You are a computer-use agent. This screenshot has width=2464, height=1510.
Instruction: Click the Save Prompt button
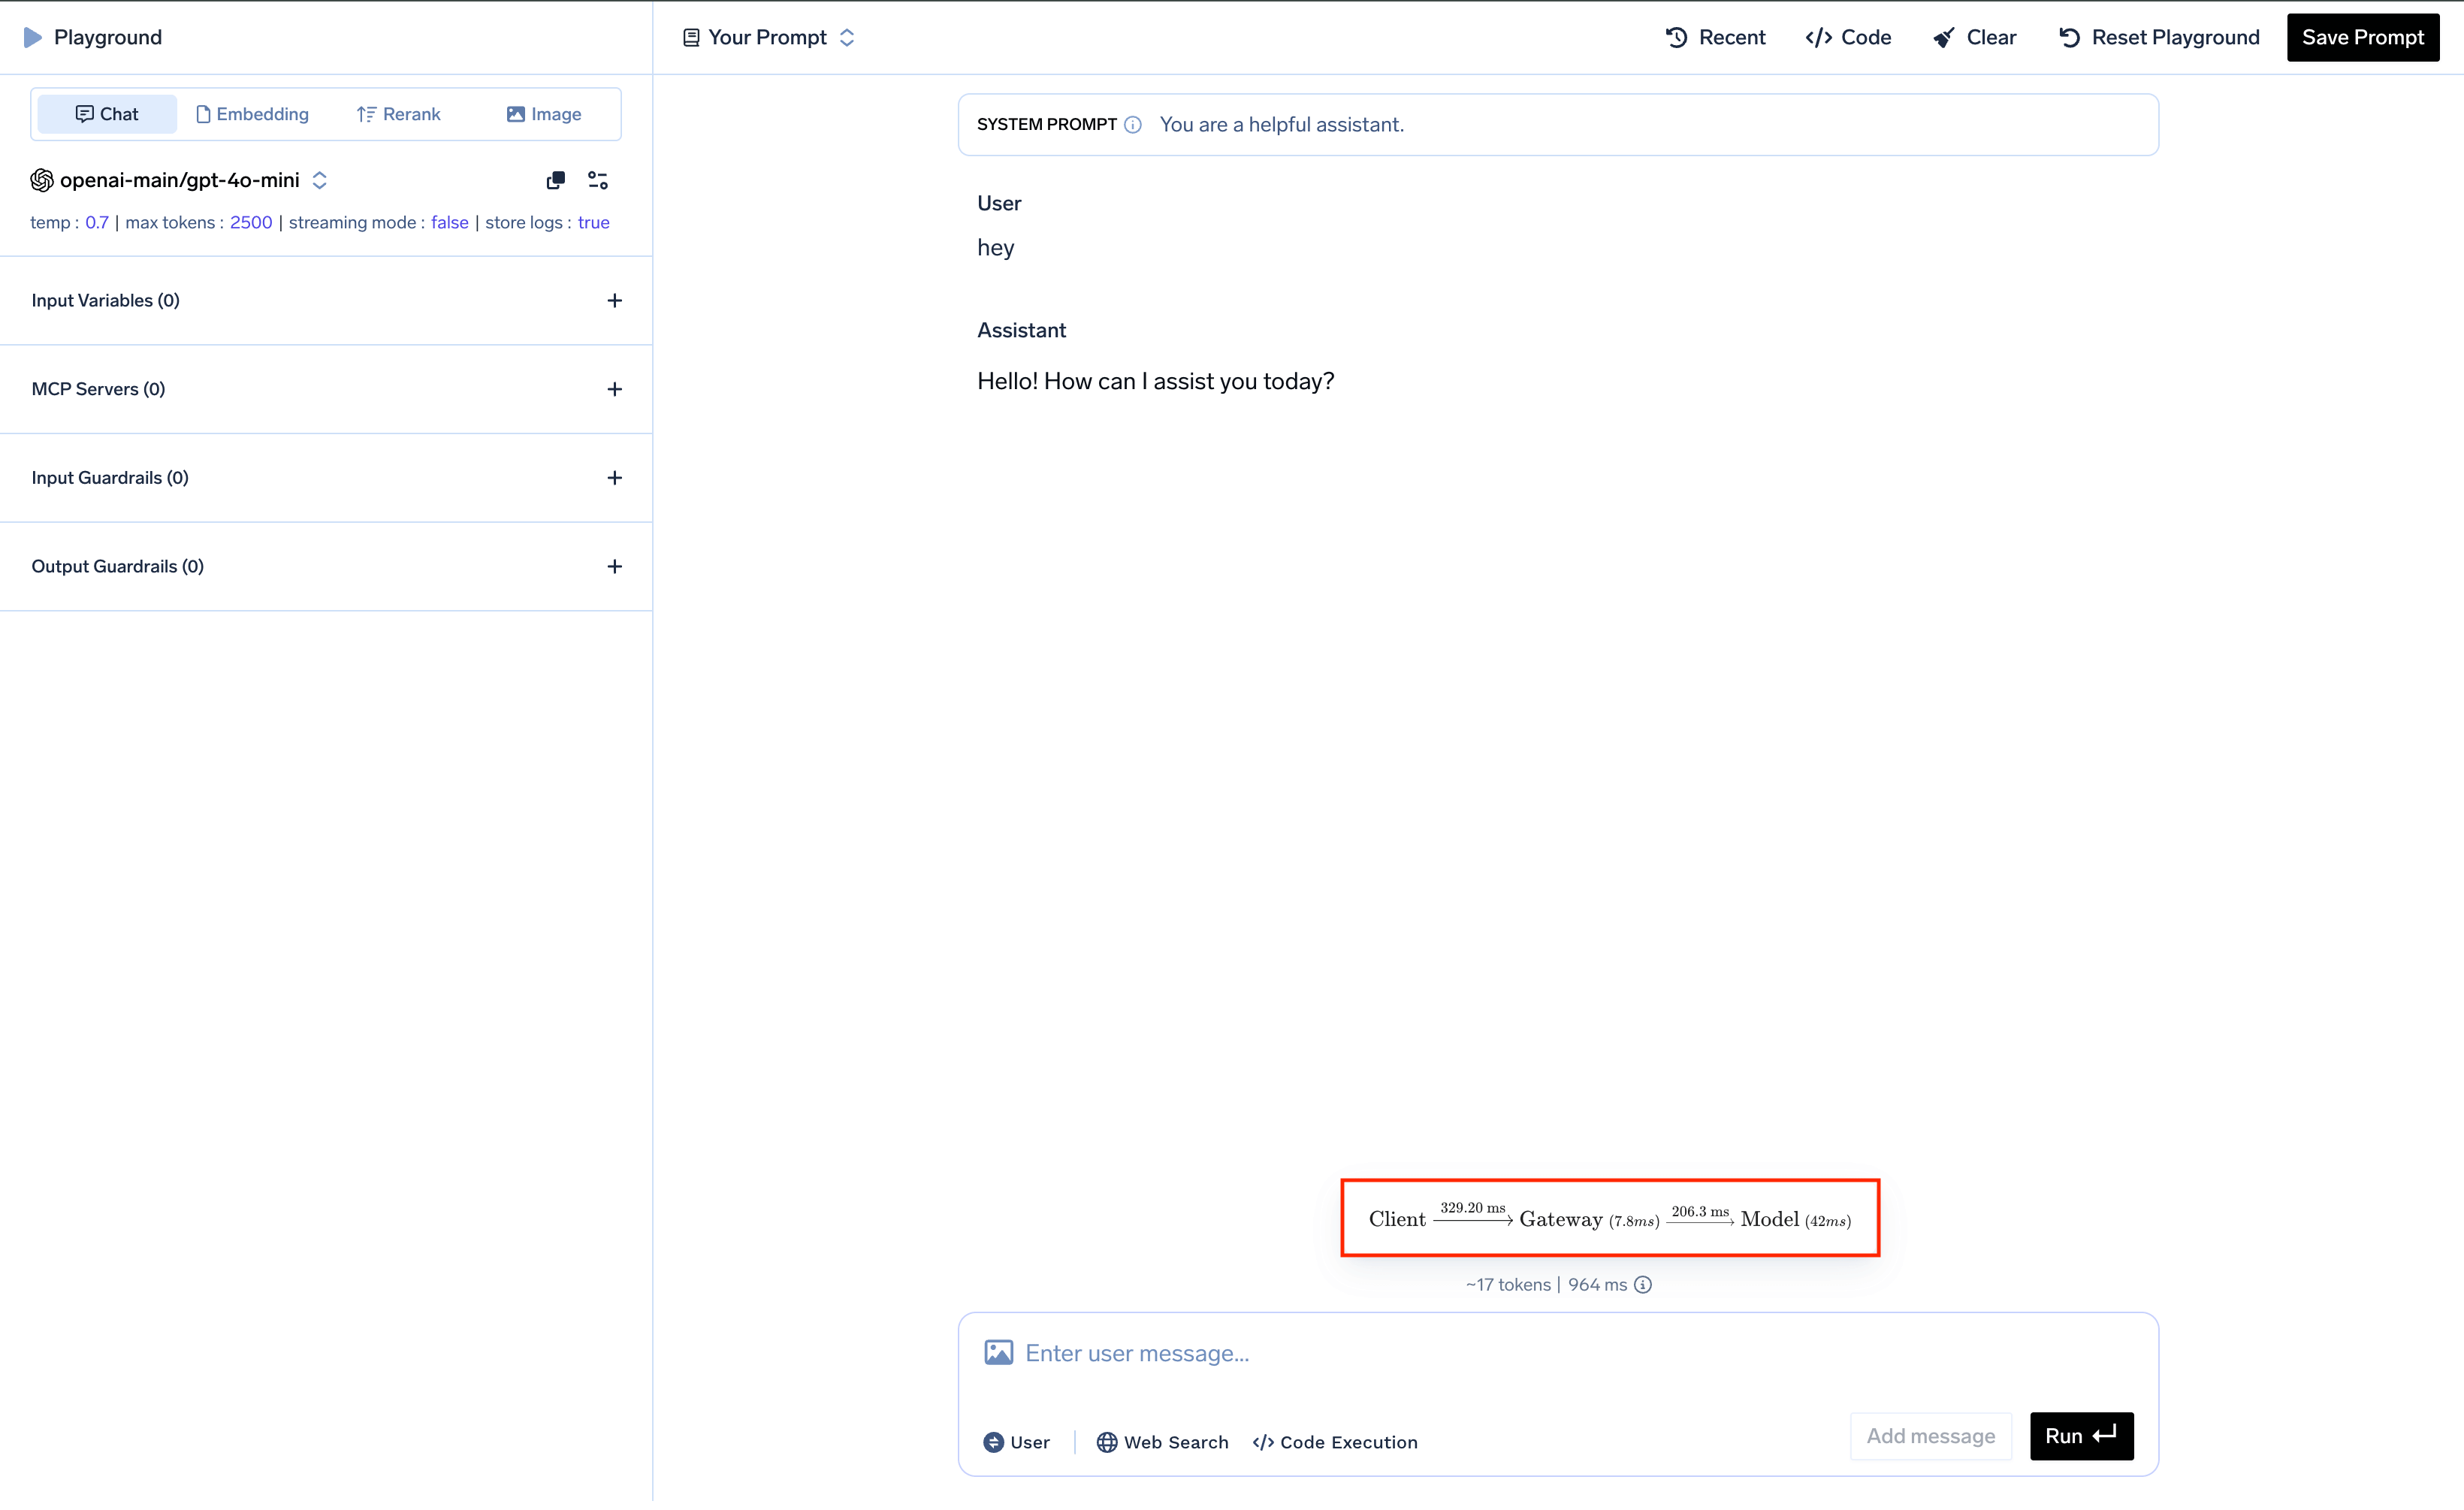2363,37
